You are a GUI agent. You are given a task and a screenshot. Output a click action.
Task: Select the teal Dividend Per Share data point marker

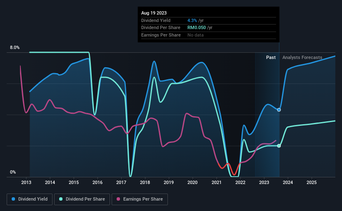279,146
